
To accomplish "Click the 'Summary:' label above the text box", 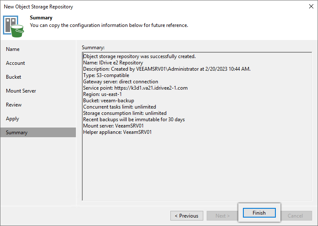I will coord(93,48).
